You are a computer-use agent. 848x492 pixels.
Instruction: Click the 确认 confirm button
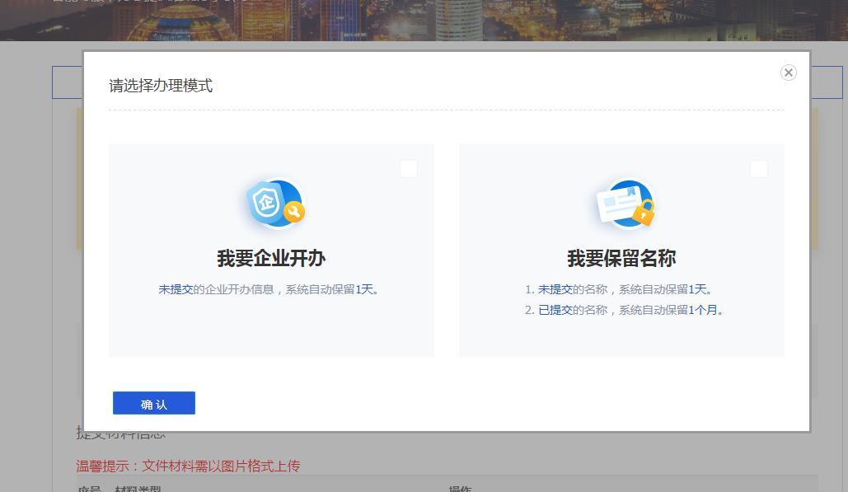154,403
